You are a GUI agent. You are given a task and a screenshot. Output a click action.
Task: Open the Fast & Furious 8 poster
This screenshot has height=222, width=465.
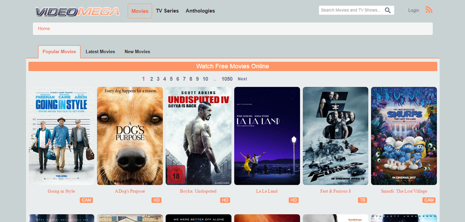(x=335, y=136)
